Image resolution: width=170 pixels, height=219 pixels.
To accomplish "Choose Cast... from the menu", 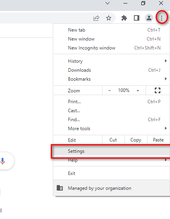I will coord(111,111).
